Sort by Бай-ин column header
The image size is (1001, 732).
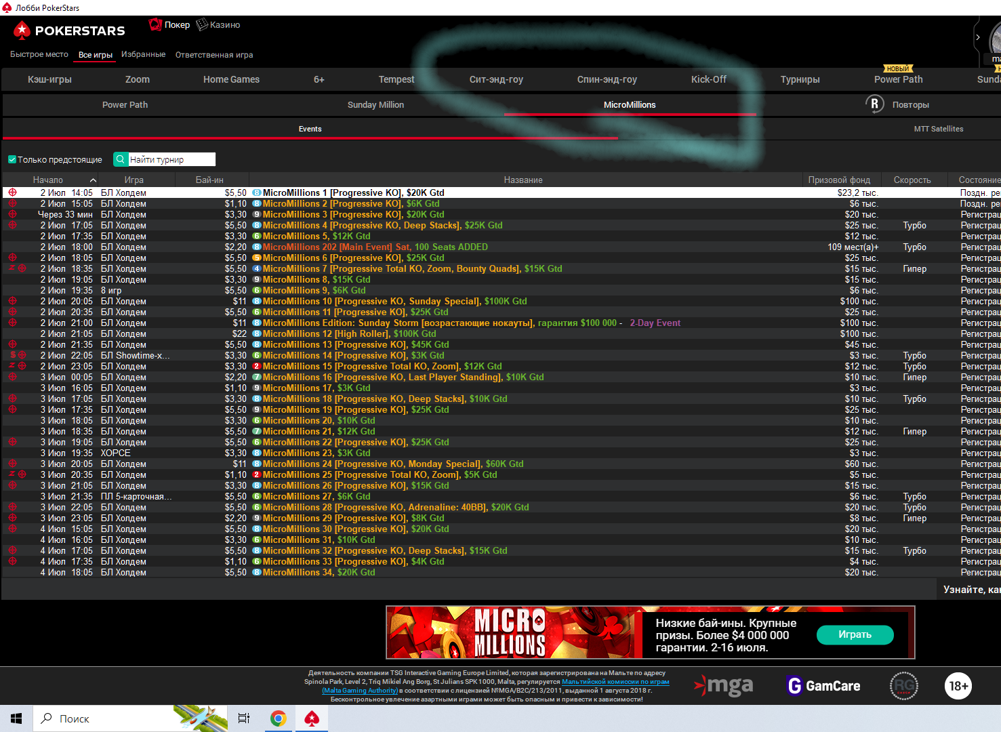click(209, 180)
